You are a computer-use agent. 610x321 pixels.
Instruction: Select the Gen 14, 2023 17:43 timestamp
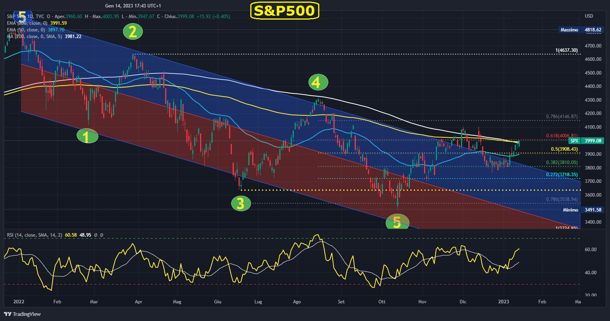click(133, 6)
